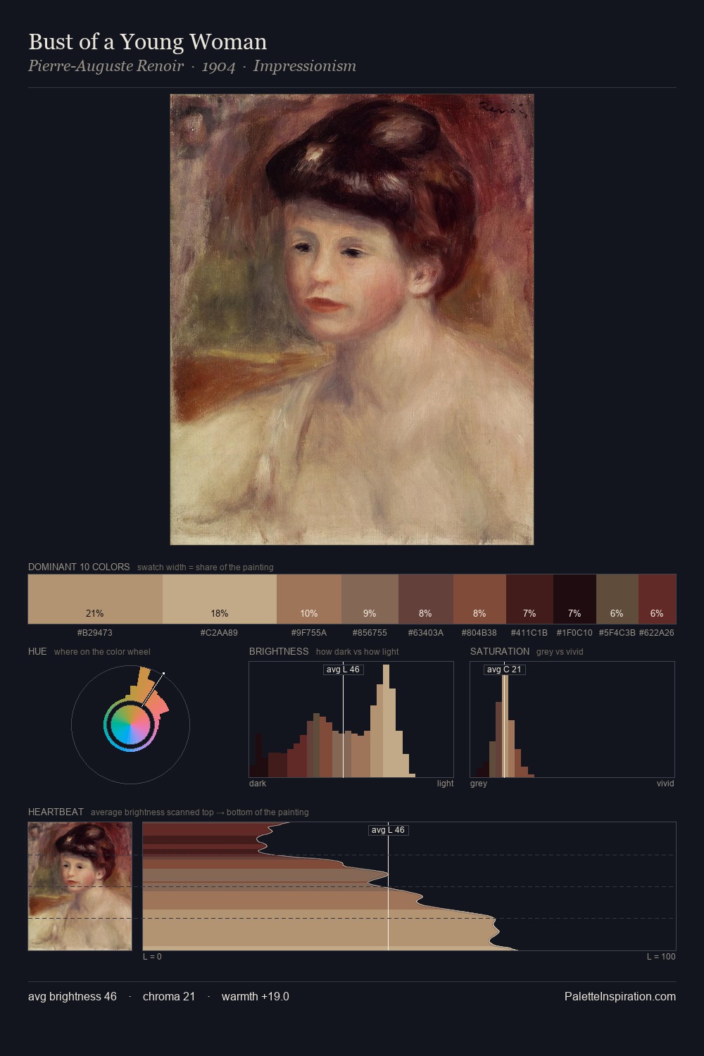704x1056 pixels.
Task: Click the 6% swatch #5F4C3B
Action: tap(617, 599)
